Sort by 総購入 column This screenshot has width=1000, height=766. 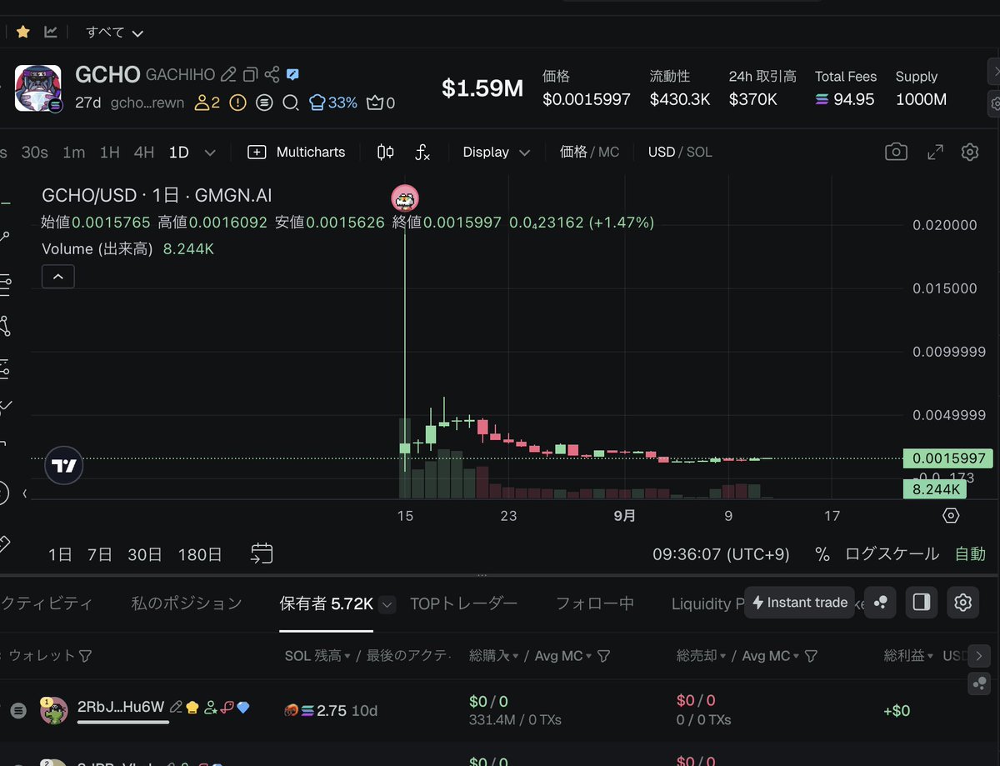pos(492,657)
